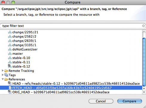Screen dimensions: 146x108
Task: Expand the Tags node
Action: [3, 75]
